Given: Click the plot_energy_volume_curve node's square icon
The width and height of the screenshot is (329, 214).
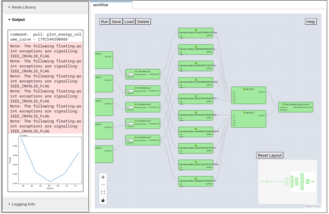Looking at the screenshot, I should 283,104.
